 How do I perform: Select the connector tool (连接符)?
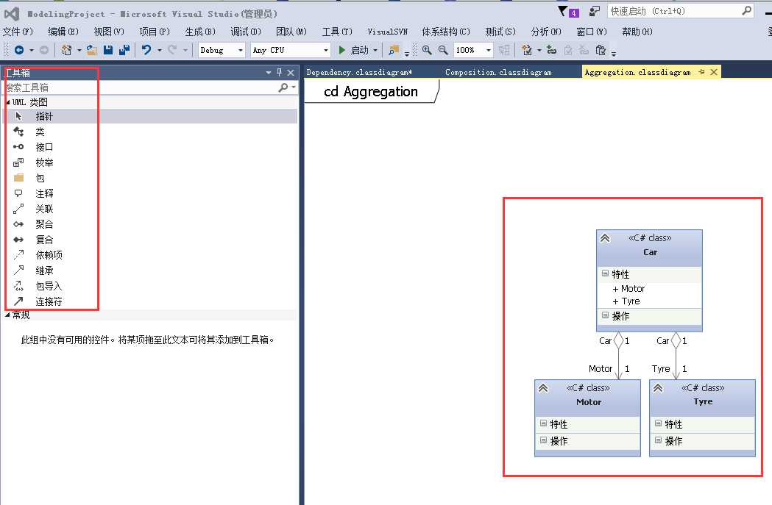[149, 302]
